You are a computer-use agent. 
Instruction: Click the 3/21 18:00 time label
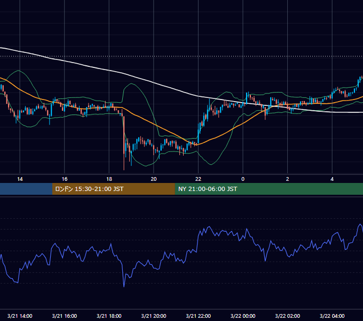click(109, 316)
